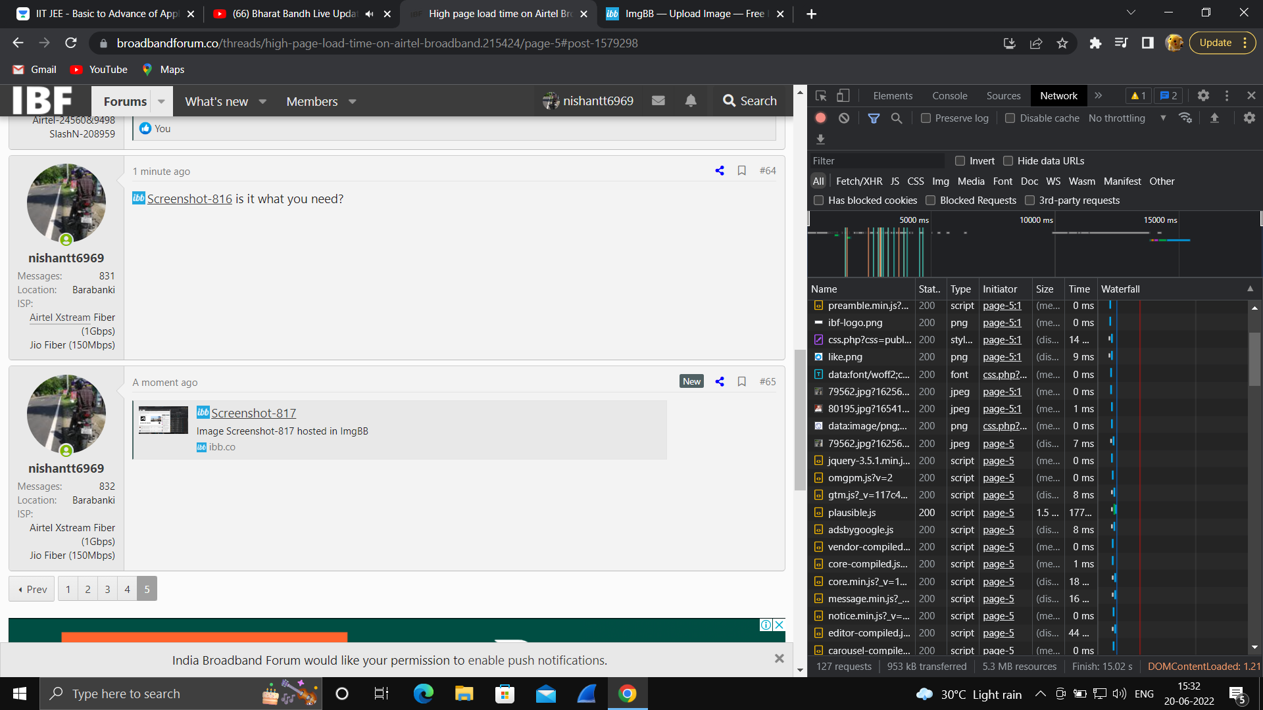1263x710 pixels.
Task: Open the Screenshot-817 link
Action: click(x=253, y=414)
